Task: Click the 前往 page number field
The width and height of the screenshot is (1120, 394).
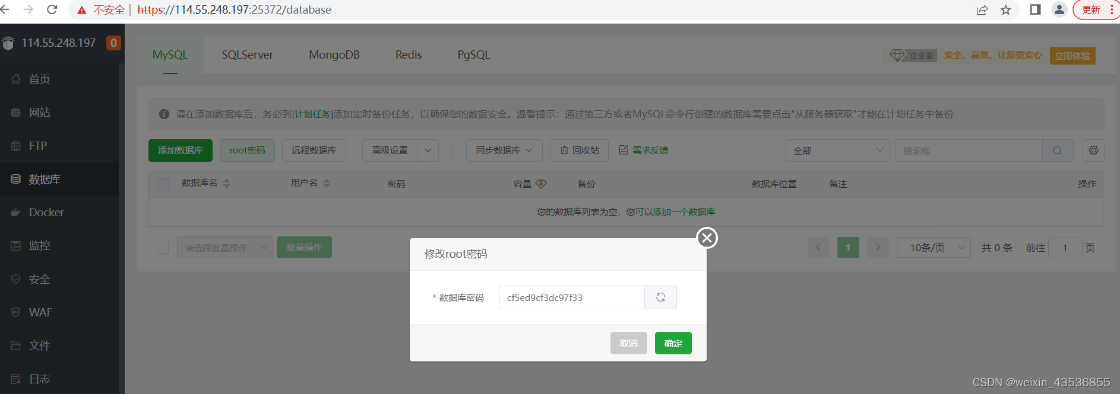Action: click(x=1065, y=248)
